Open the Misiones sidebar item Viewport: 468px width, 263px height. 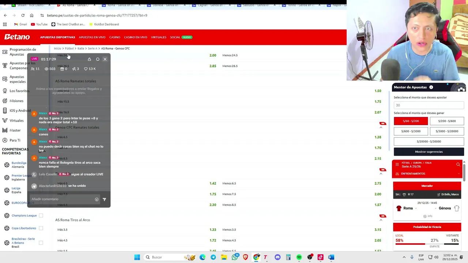16,101
